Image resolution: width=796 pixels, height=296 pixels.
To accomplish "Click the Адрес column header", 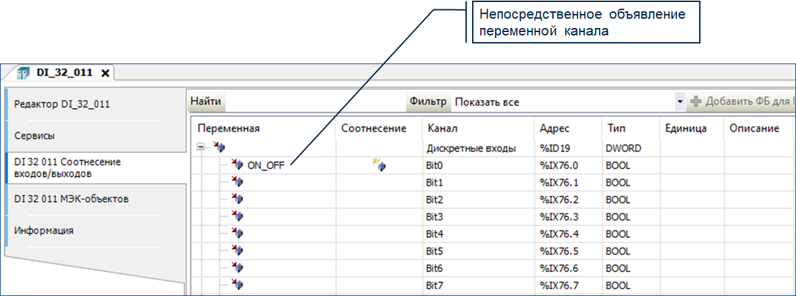I will click(x=554, y=128).
